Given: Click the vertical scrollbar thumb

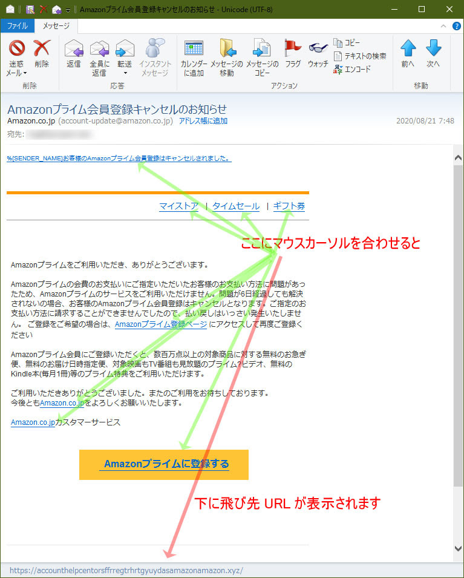Looking at the screenshot, I should (458, 326).
